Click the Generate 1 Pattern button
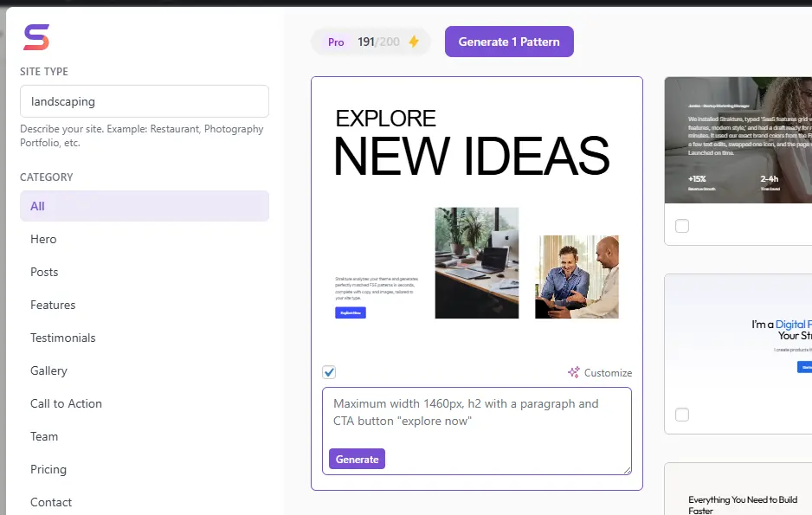 tap(509, 42)
